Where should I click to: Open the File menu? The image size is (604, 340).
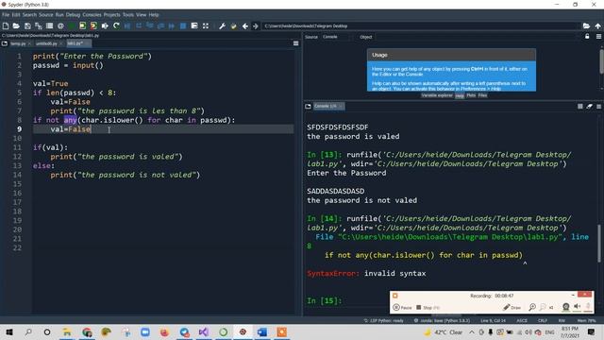6,15
